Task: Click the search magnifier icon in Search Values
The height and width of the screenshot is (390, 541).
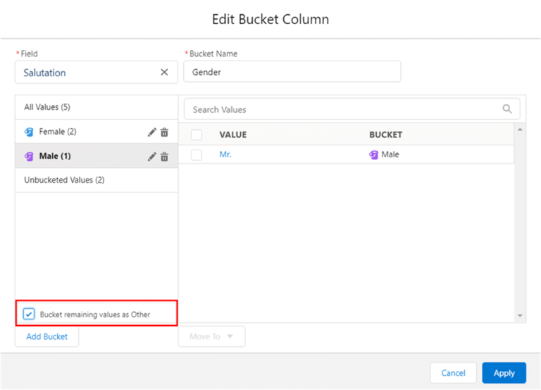Action: point(507,109)
